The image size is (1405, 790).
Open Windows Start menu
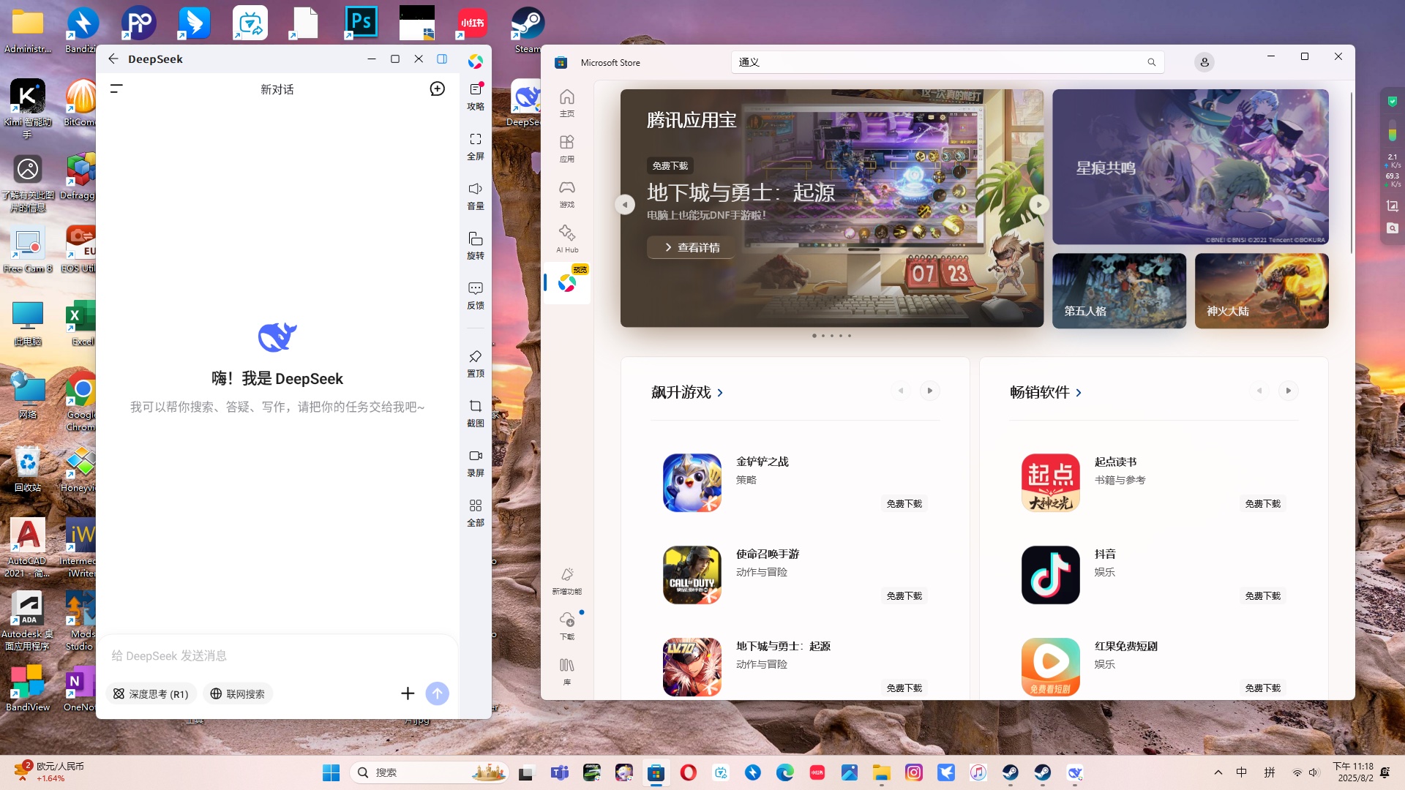coord(331,772)
